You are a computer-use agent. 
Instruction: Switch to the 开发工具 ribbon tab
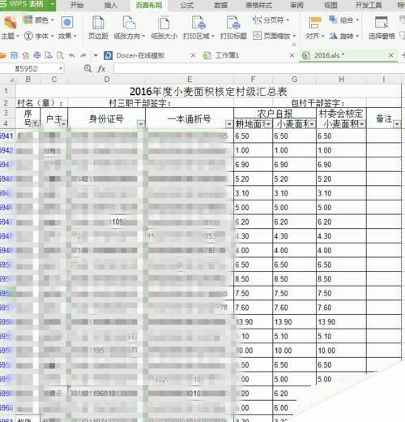pyautogui.click(x=369, y=5)
